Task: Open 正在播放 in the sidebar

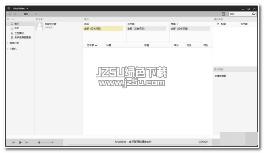Action: tap(19, 33)
